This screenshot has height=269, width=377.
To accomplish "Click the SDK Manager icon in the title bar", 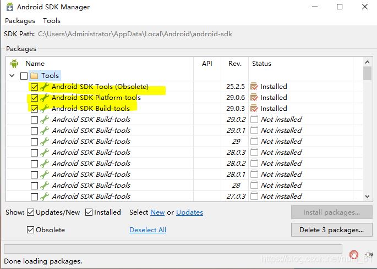I will pos(9,7).
